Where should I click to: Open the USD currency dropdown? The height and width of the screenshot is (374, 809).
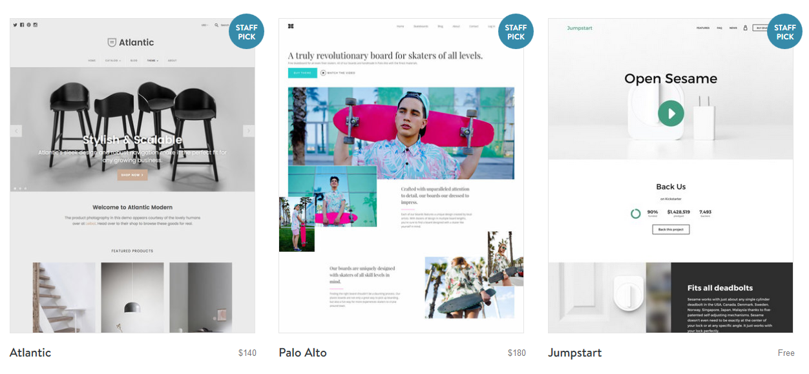click(x=205, y=25)
